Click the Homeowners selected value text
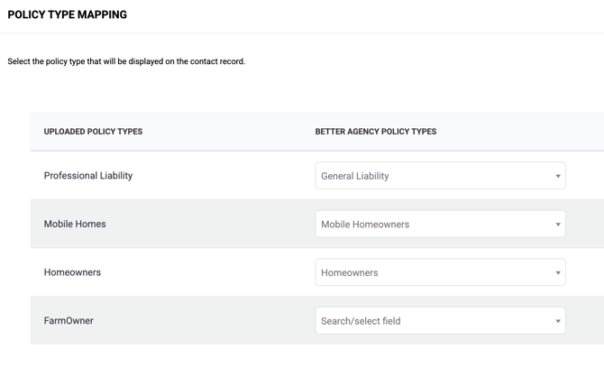604x386 pixels. click(x=350, y=272)
